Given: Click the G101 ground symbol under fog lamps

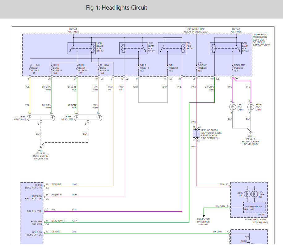Looking at the screenshot, I should click(x=251, y=132).
